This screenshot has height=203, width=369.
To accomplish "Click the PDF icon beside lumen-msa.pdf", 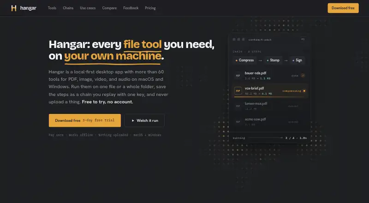I will [238, 106].
